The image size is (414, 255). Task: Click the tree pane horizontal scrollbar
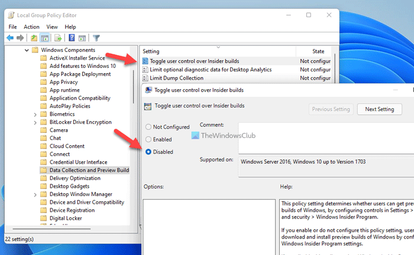(52, 229)
